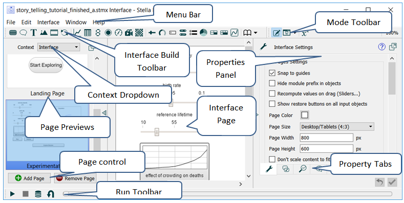Enable Hide module prefix in objects
The image size is (404, 203).
click(x=272, y=83)
